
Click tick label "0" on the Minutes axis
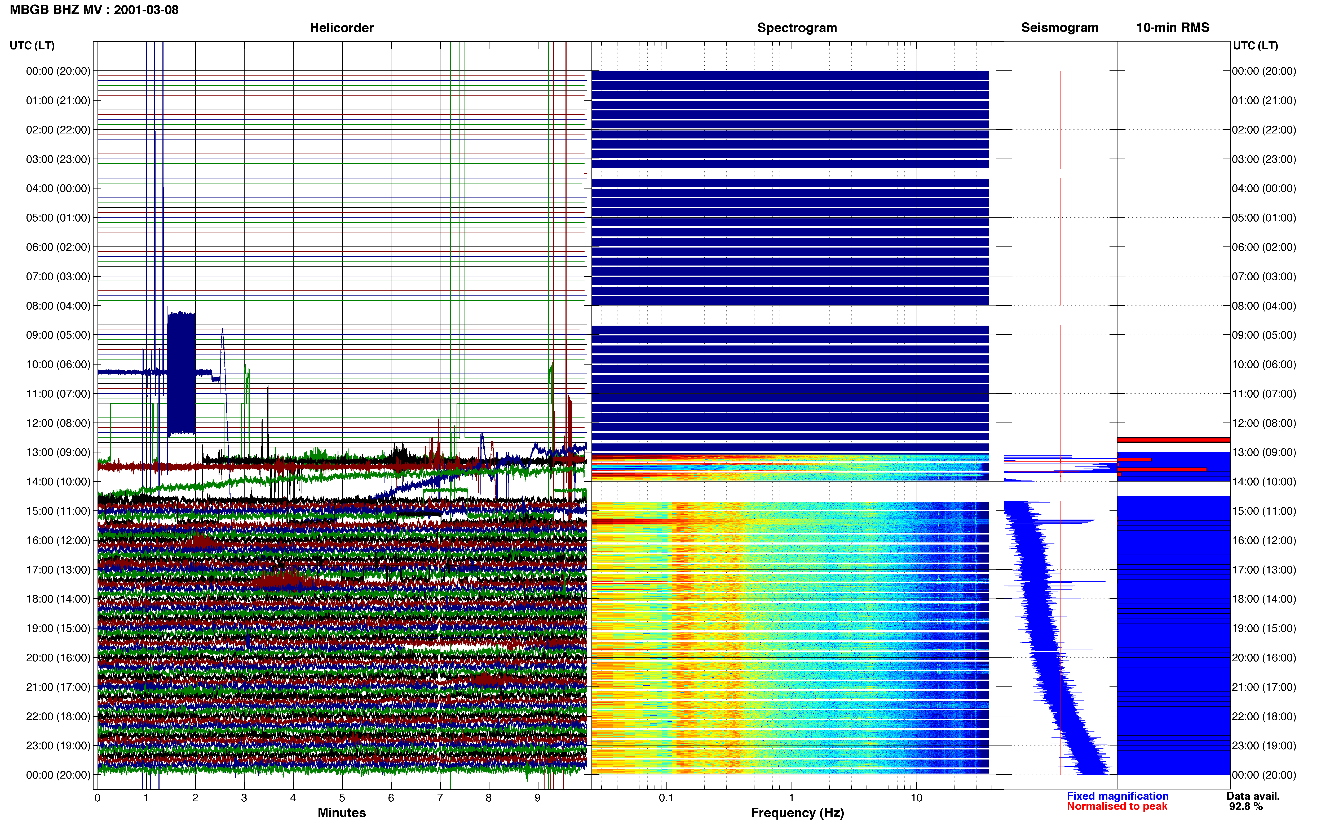(x=97, y=797)
